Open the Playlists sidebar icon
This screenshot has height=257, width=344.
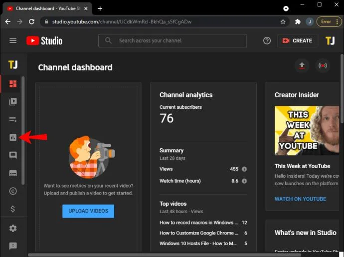click(x=13, y=119)
